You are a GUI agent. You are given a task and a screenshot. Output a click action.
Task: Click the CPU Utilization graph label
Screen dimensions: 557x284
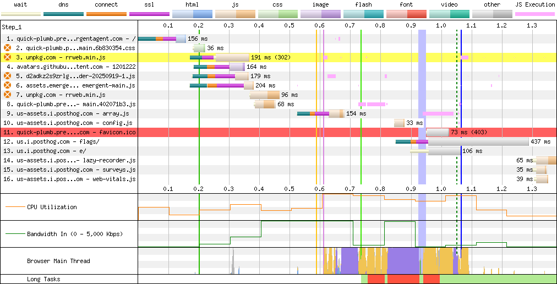click(x=52, y=207)
